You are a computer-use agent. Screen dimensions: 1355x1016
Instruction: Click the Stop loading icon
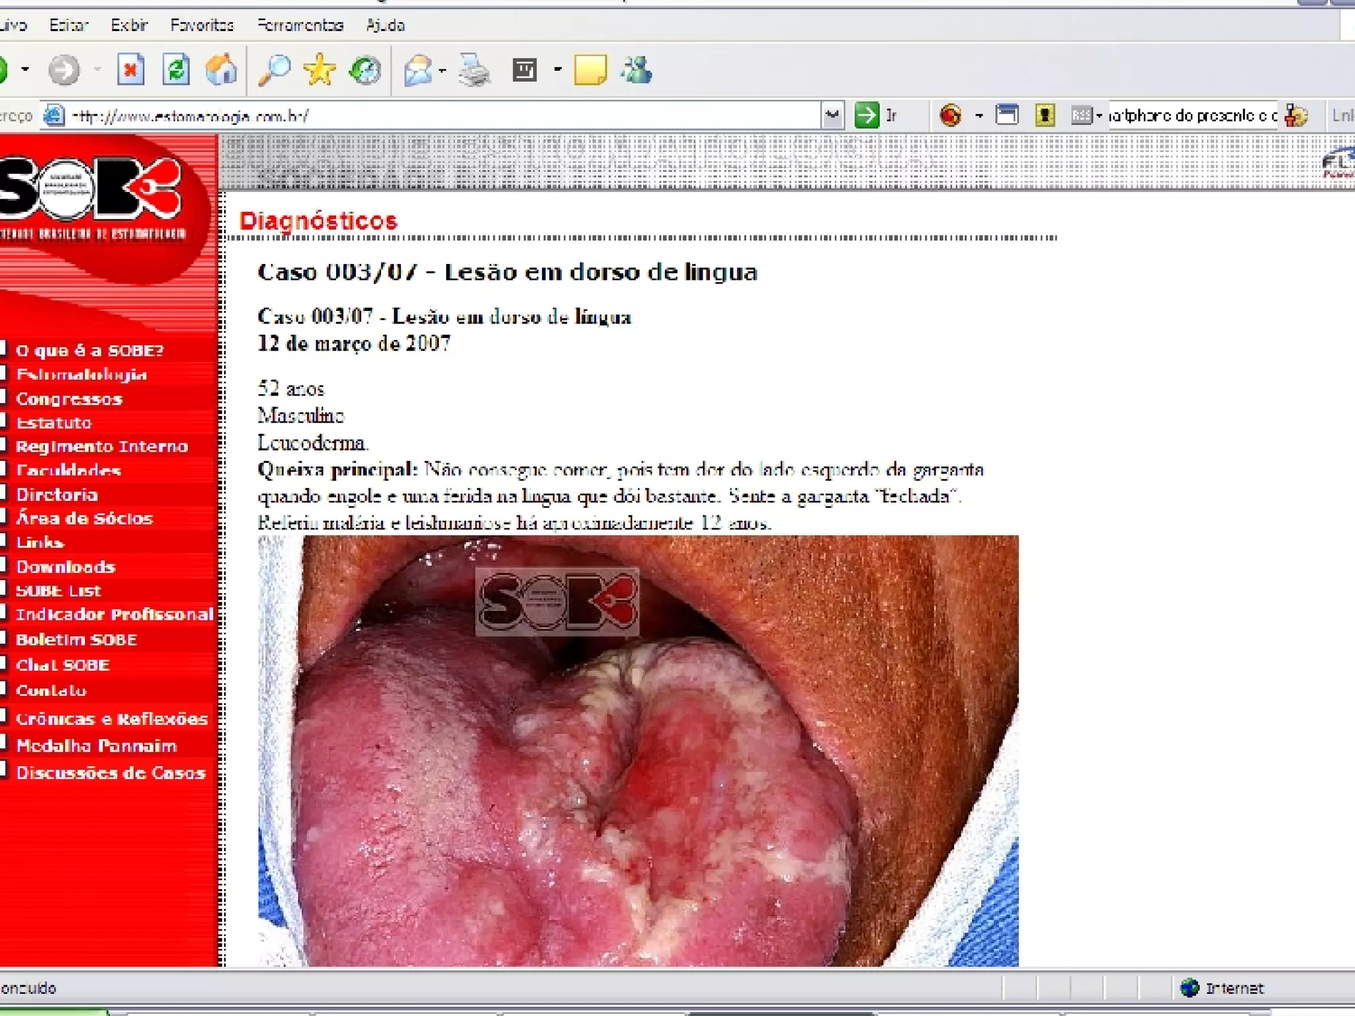click(130, 70)
